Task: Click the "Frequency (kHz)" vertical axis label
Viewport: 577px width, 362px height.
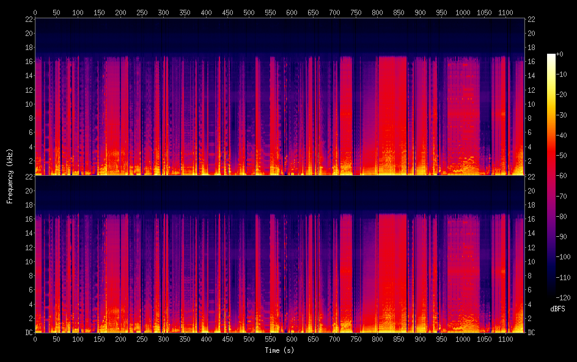Action: [x=10, y=175]
